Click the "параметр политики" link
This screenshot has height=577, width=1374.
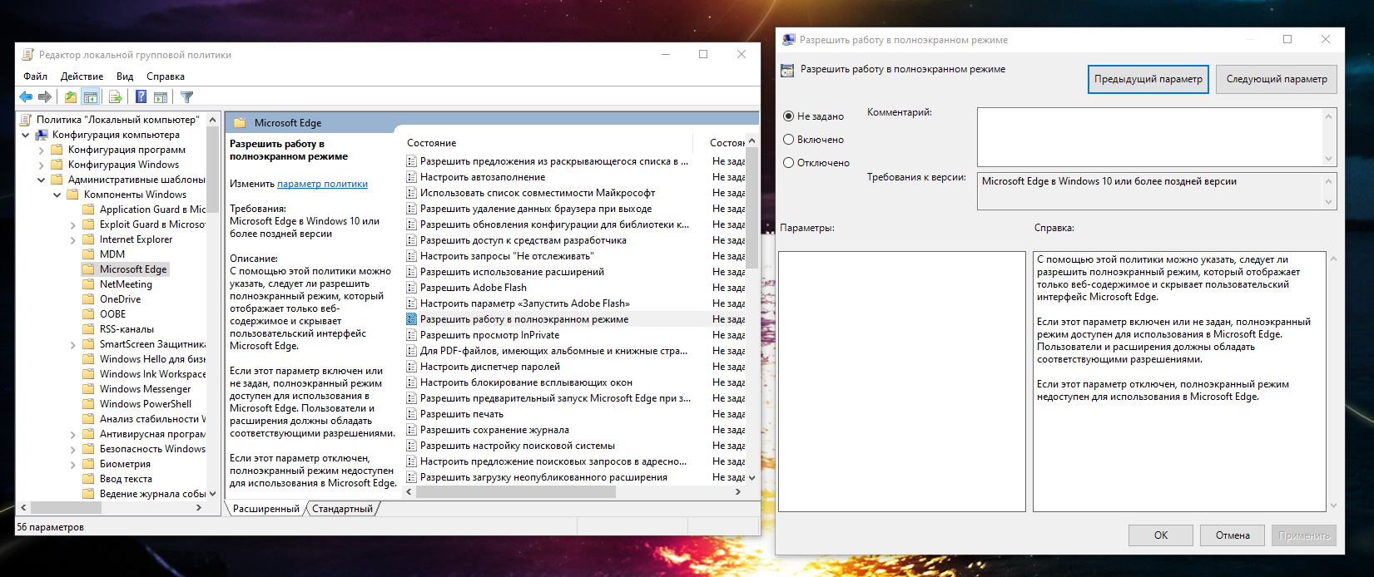tap(322, 184)
